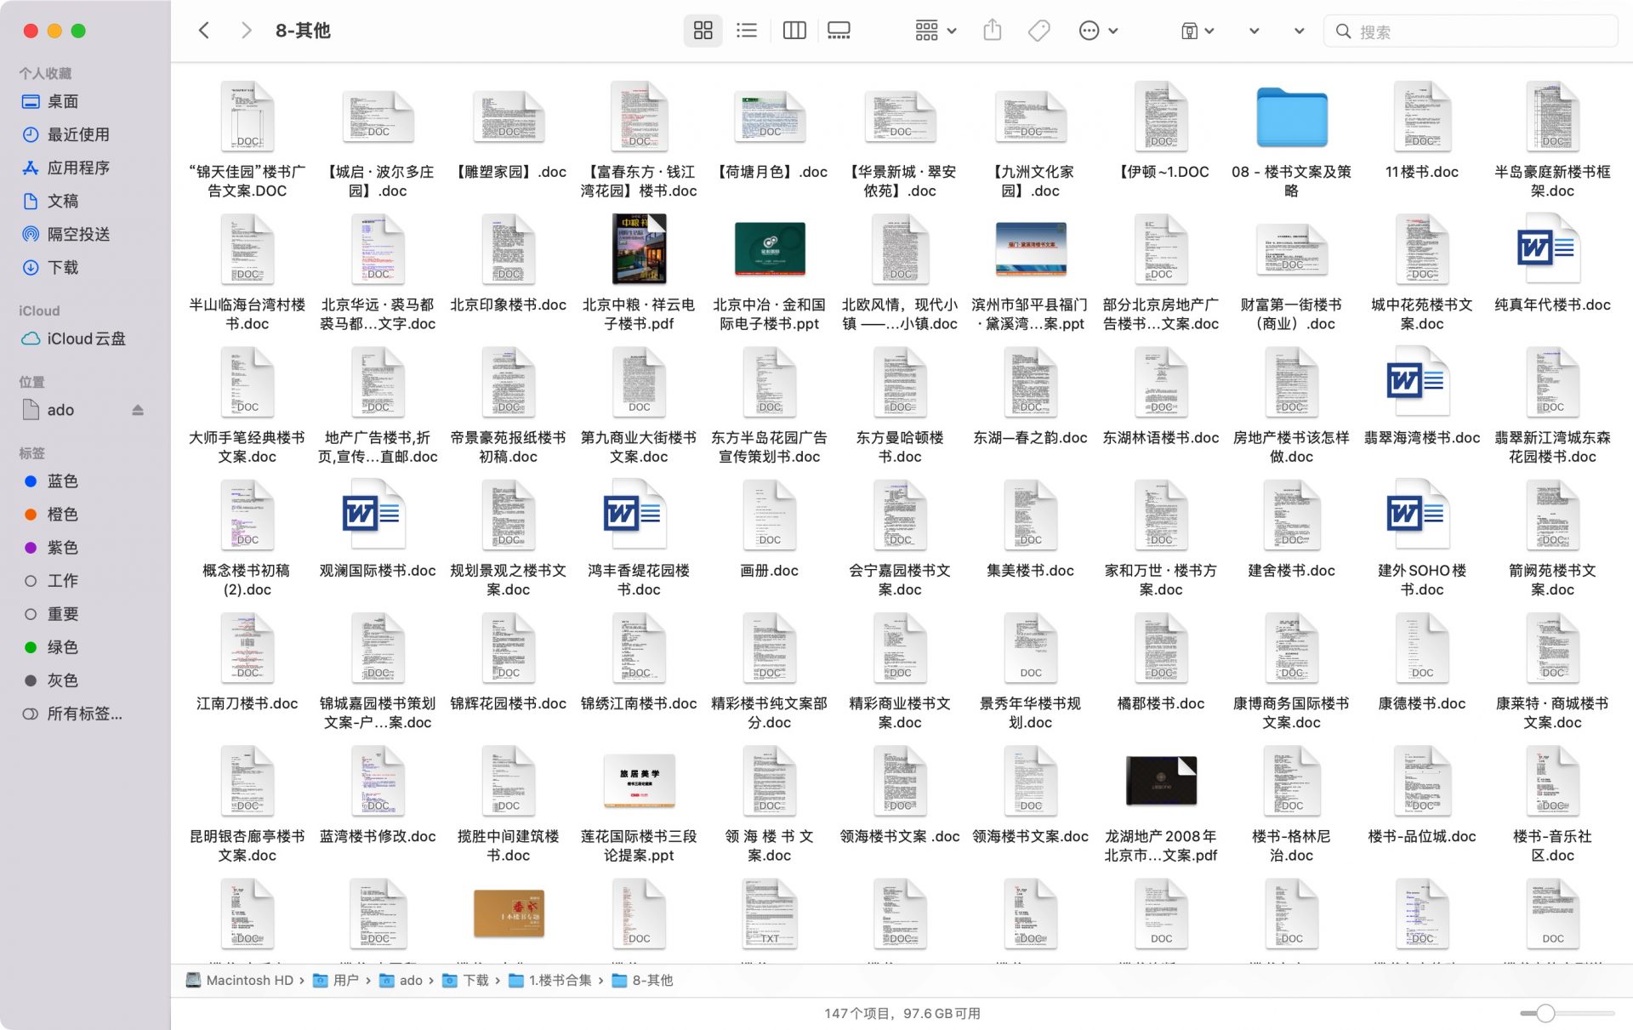
Task: Adjust the icon size slider
Action: [x=1545, y=1013]
